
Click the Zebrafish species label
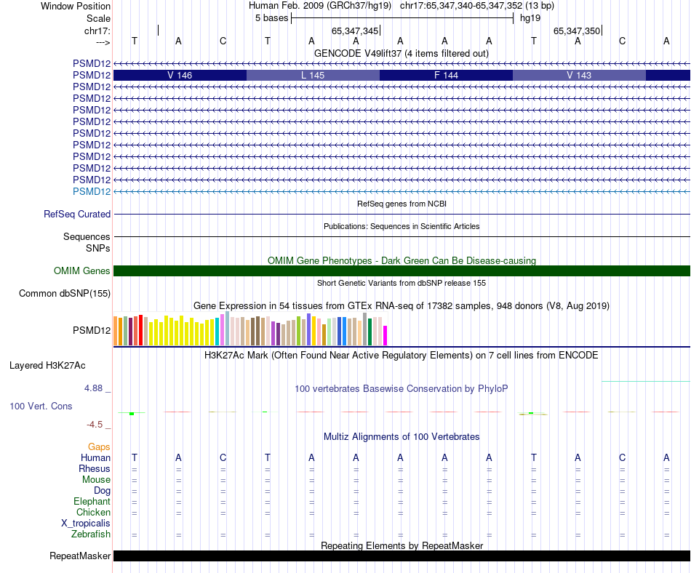(91, 534)
